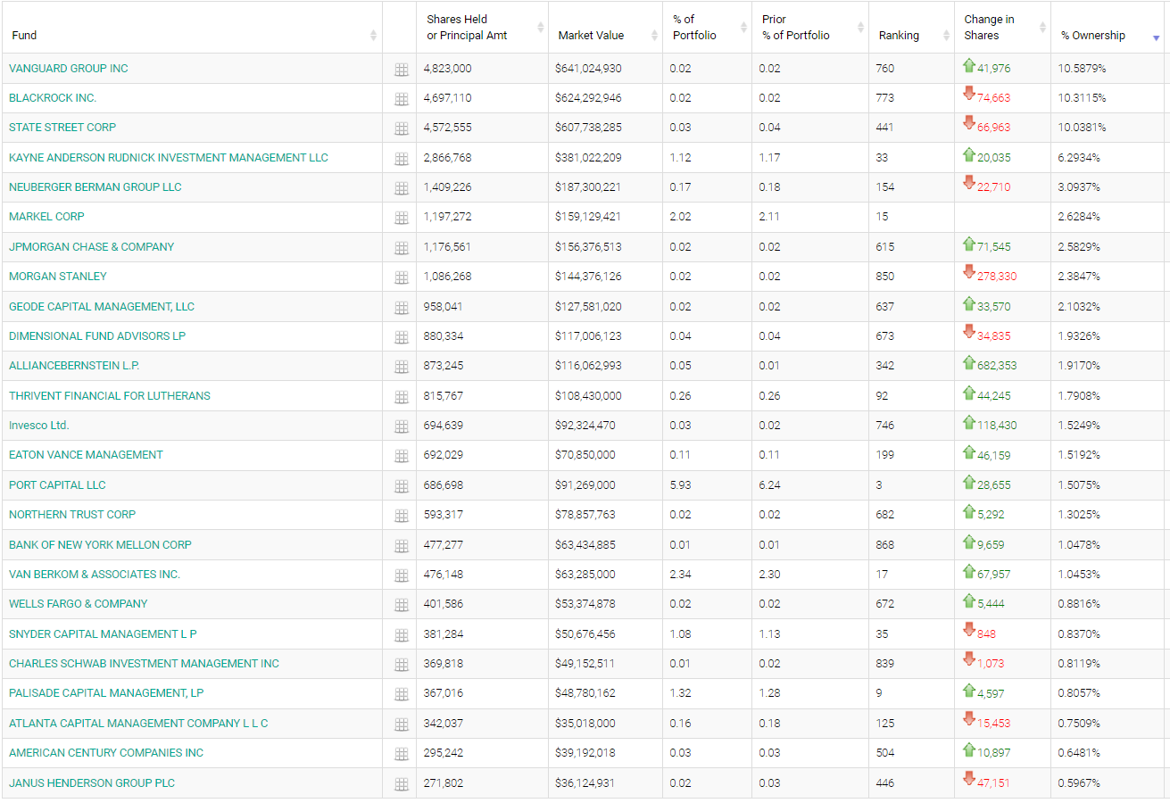Screen dimensions: 1170x803
Task: Click the grid icon in the Palisade Capital Management row
Action: click(402, 694)
